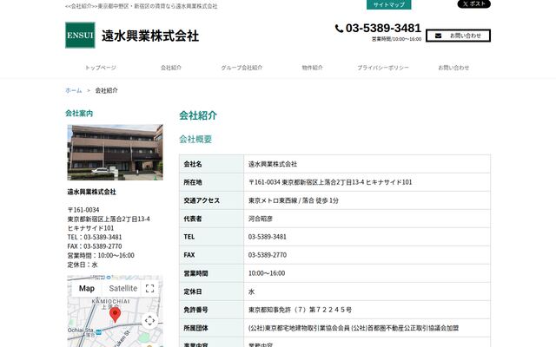
Task: Click sidebar 〒161-0034 postal code
Action: [83, 210]
